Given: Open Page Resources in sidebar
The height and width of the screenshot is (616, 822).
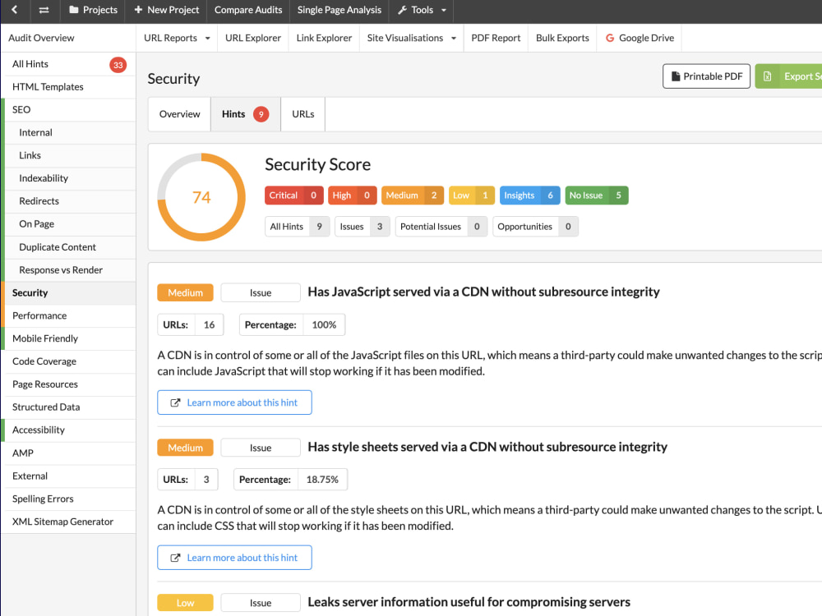Looking at the screenshot, I should pos(70,384).
